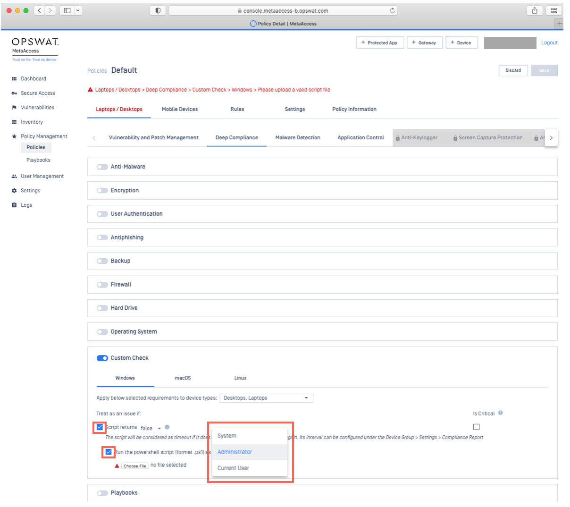Select System from the dropdown list

[250, 436]
